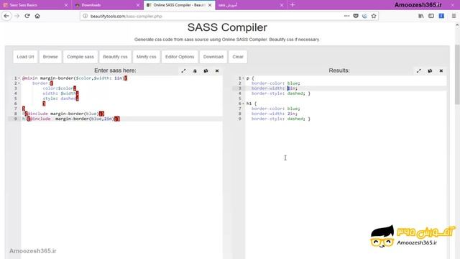Screen dimensions: 460x259
Task: Click the bell-shaped icon in sass editor header
Action: [x=195, y=71]
